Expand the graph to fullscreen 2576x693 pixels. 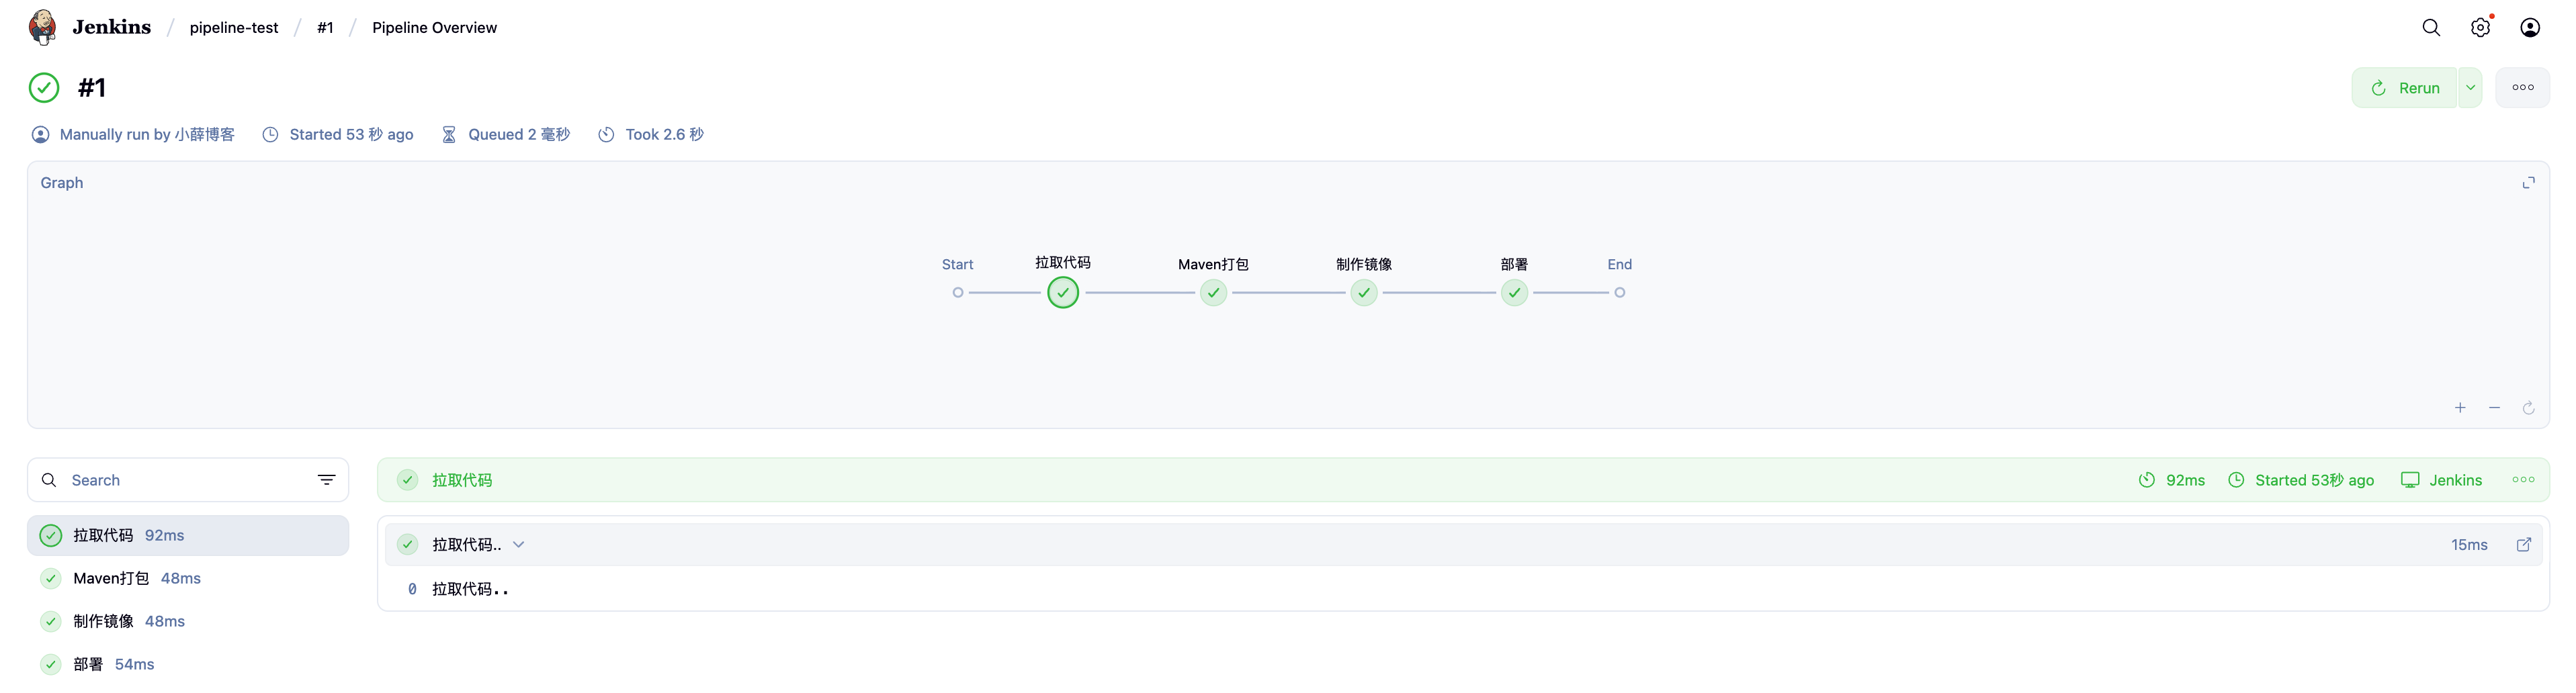tap(2528, 183)
